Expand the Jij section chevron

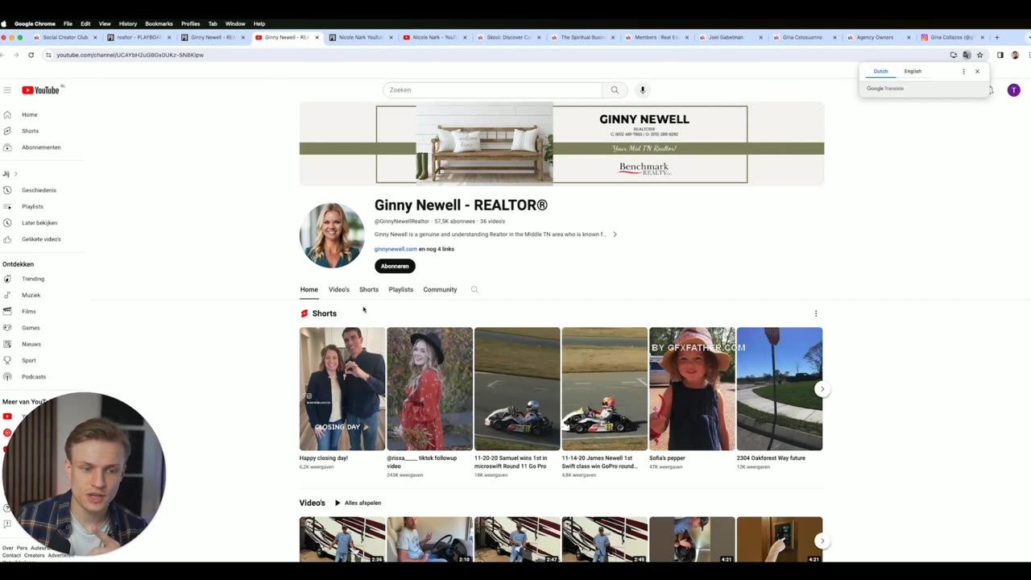(15, 174)
